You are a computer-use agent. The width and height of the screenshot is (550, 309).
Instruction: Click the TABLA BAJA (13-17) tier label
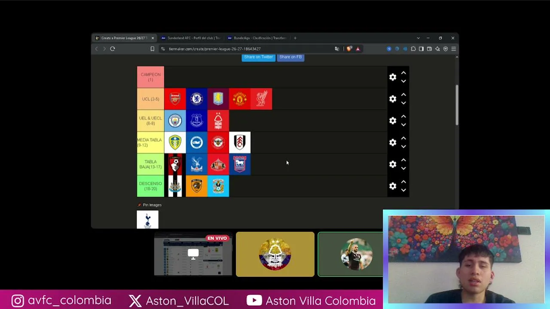click(x=150, y=164)
